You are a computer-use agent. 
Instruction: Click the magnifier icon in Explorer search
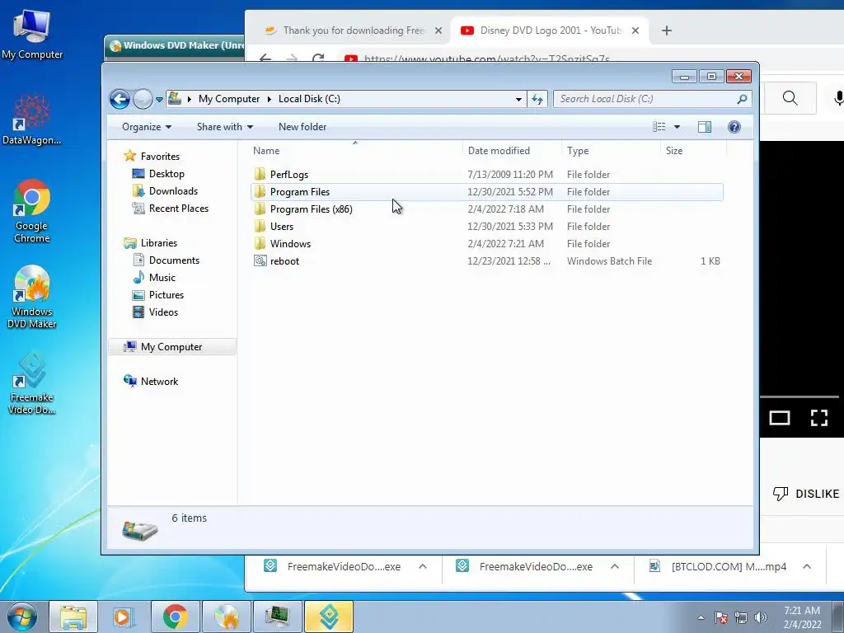(x=743, y=99)
